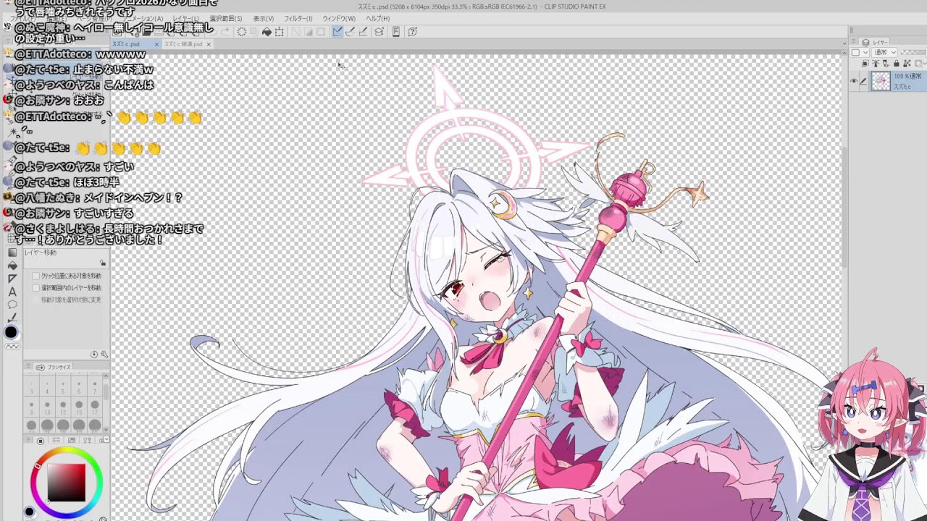Click the Redo arrow in command bar
Viewport: 927px width, 521px height.
[x=225, y=32]
